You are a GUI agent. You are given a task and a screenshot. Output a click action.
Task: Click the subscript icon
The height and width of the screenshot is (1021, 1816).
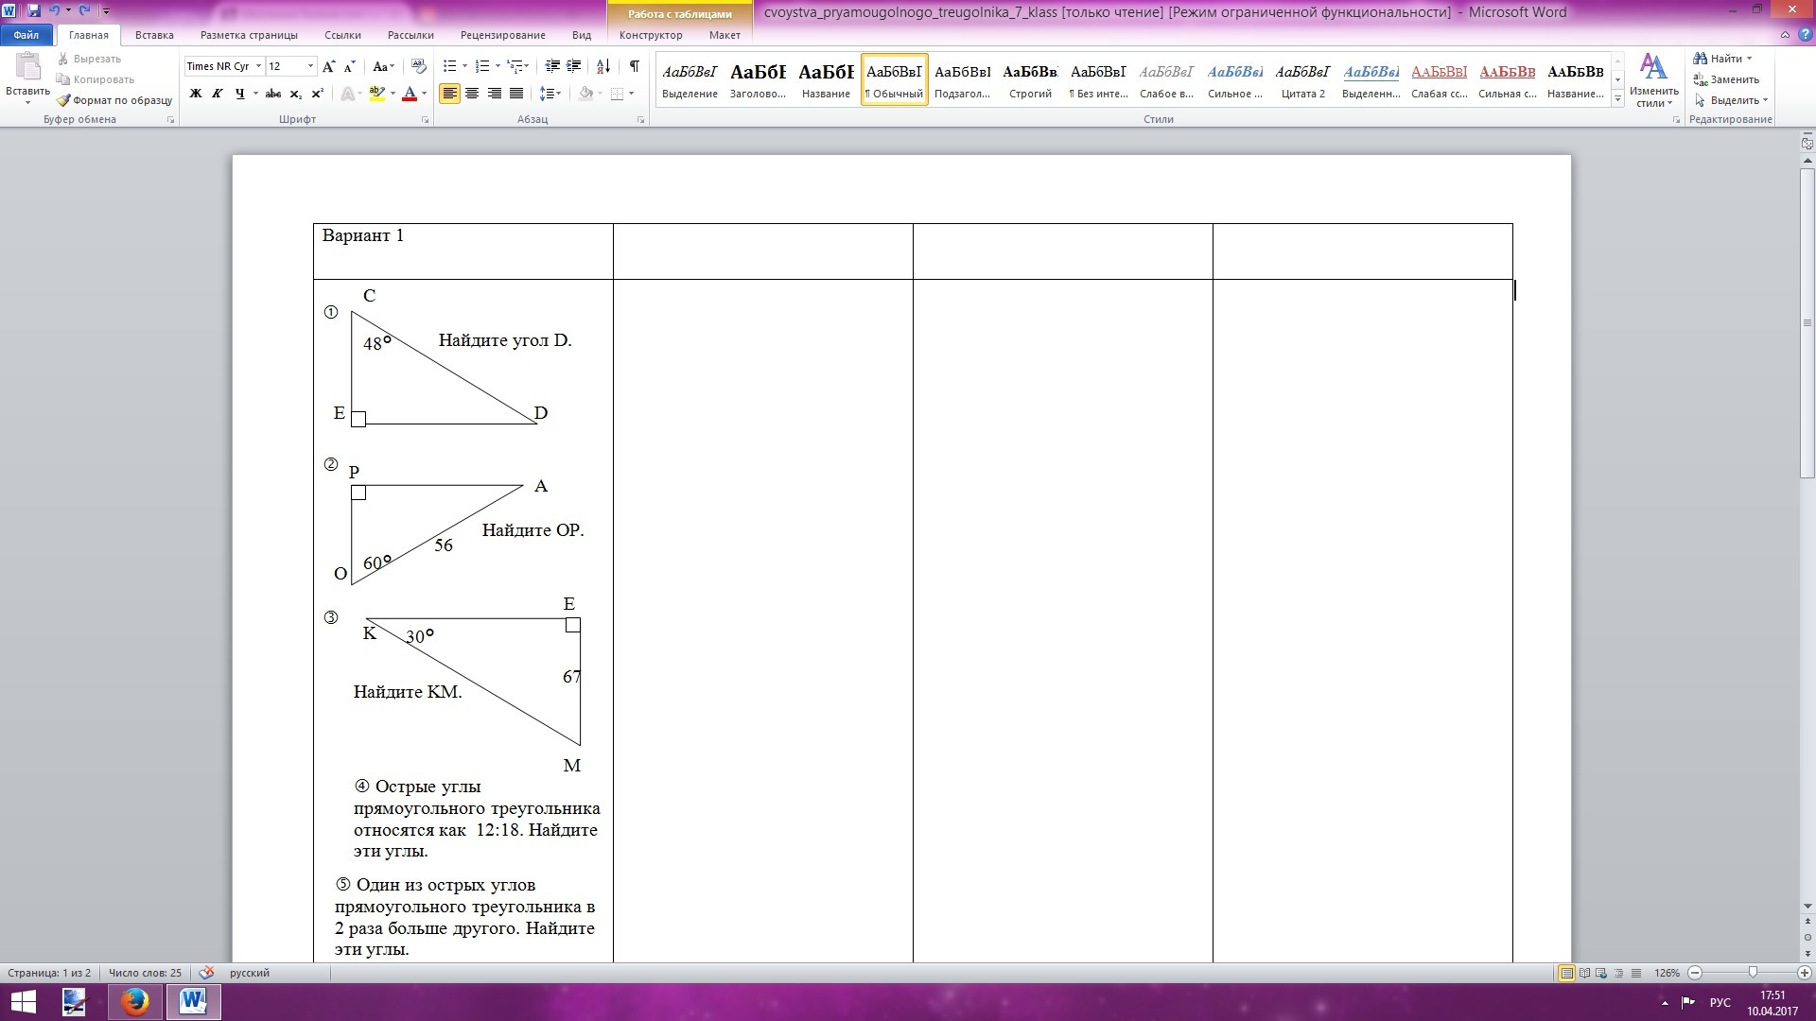tap(295, 94)
